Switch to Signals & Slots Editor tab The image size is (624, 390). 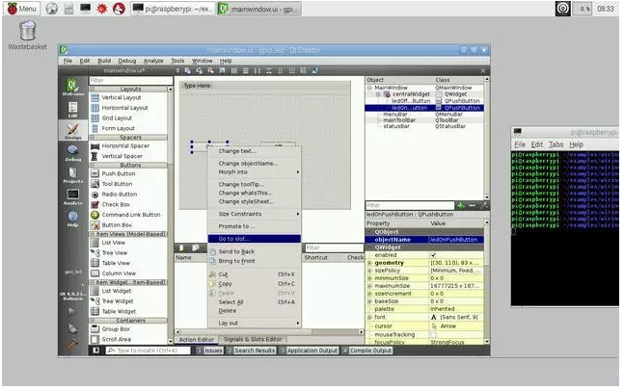(x=253, y=339)
